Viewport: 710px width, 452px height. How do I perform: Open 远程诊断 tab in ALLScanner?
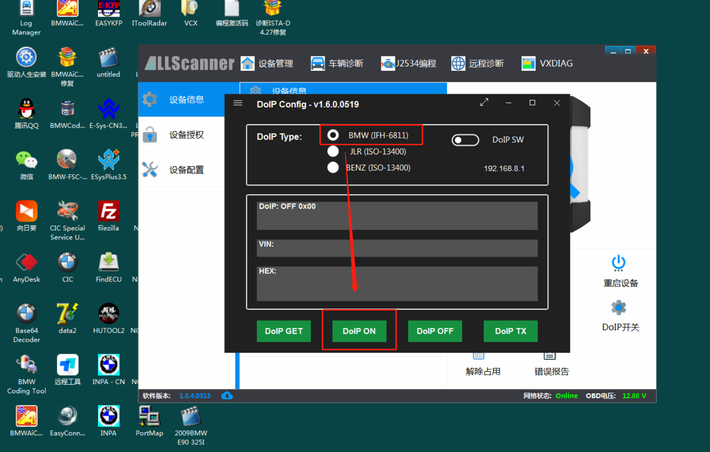[478, 64]
